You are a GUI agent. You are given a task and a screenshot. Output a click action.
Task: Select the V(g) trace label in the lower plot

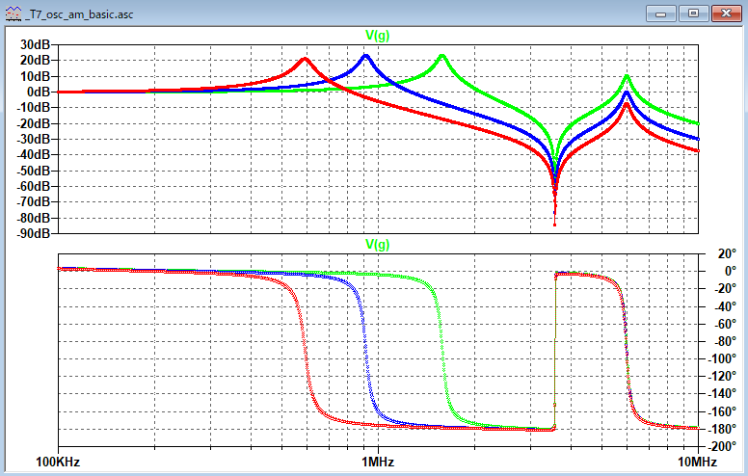pyautogui.click(x=377, y=244)
